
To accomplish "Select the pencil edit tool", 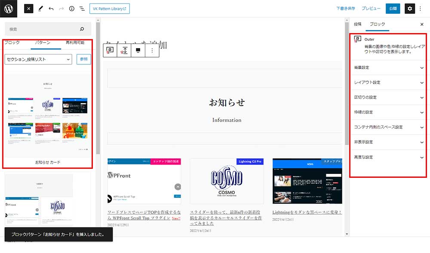I will pyautogui.click(x=40, y=9).
